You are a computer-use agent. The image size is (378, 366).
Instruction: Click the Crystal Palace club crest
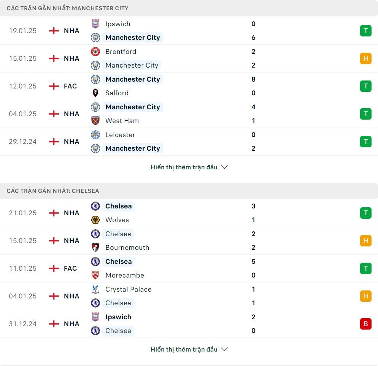[x=95, y=289]
